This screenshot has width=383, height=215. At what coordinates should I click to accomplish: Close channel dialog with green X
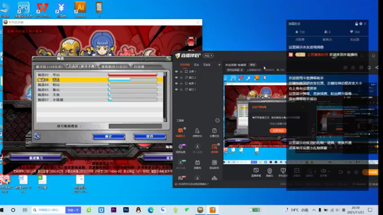pyautogui.click(x=169, y=58)
